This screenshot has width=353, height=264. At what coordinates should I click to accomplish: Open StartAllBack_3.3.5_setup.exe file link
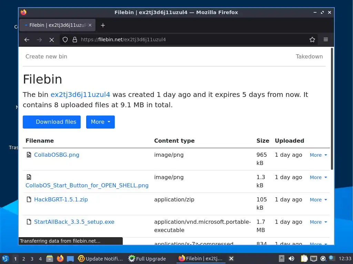pyautogui.click(x=74, y=222)
